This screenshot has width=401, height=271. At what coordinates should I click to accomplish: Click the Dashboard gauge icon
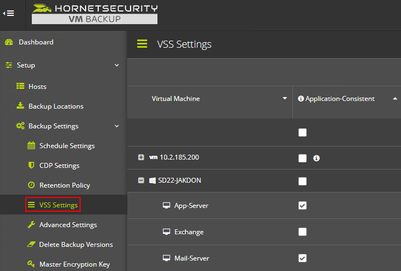click(9, 42)
